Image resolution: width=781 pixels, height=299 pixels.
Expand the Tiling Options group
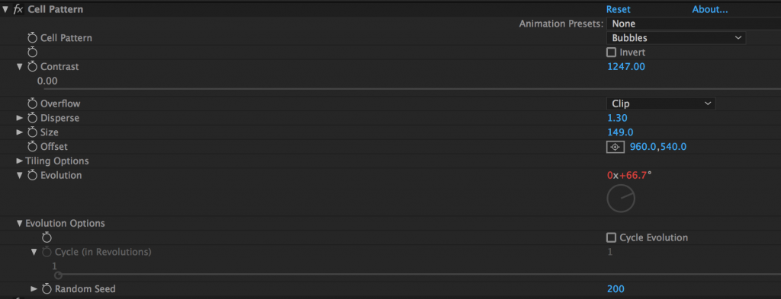[19, 161]
